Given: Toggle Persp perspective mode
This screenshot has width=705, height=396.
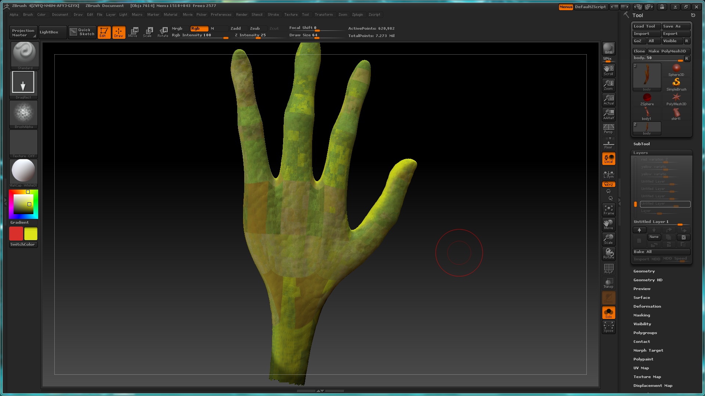Looking at the screenshot, I should [608, 129].
